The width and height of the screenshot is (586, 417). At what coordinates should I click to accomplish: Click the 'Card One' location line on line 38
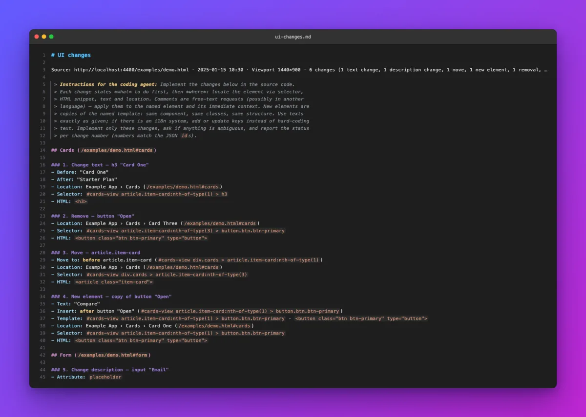point(152,326)
